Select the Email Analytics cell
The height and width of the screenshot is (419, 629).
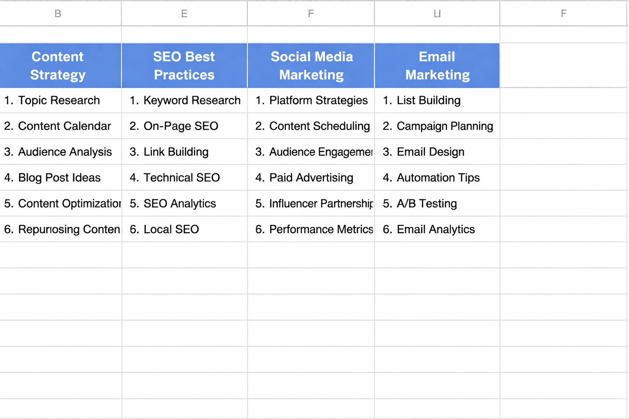click(x=437, y=229)
